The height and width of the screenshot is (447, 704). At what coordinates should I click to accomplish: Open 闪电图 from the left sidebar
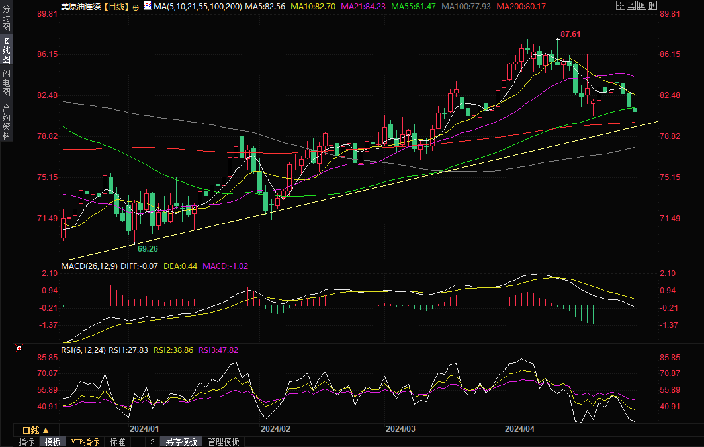(6, 82)
